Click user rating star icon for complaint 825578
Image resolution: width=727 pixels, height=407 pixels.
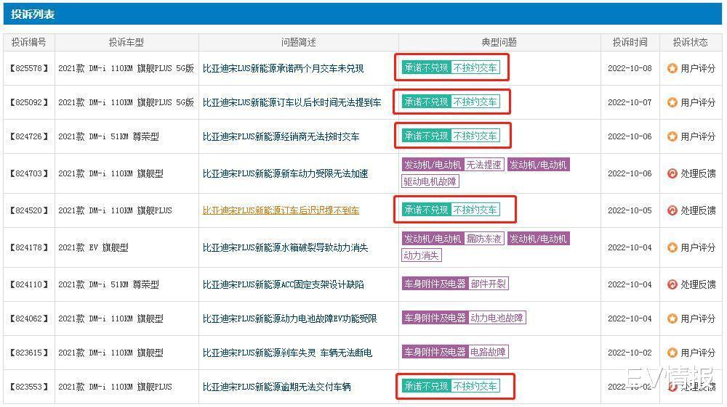[672, 68]
